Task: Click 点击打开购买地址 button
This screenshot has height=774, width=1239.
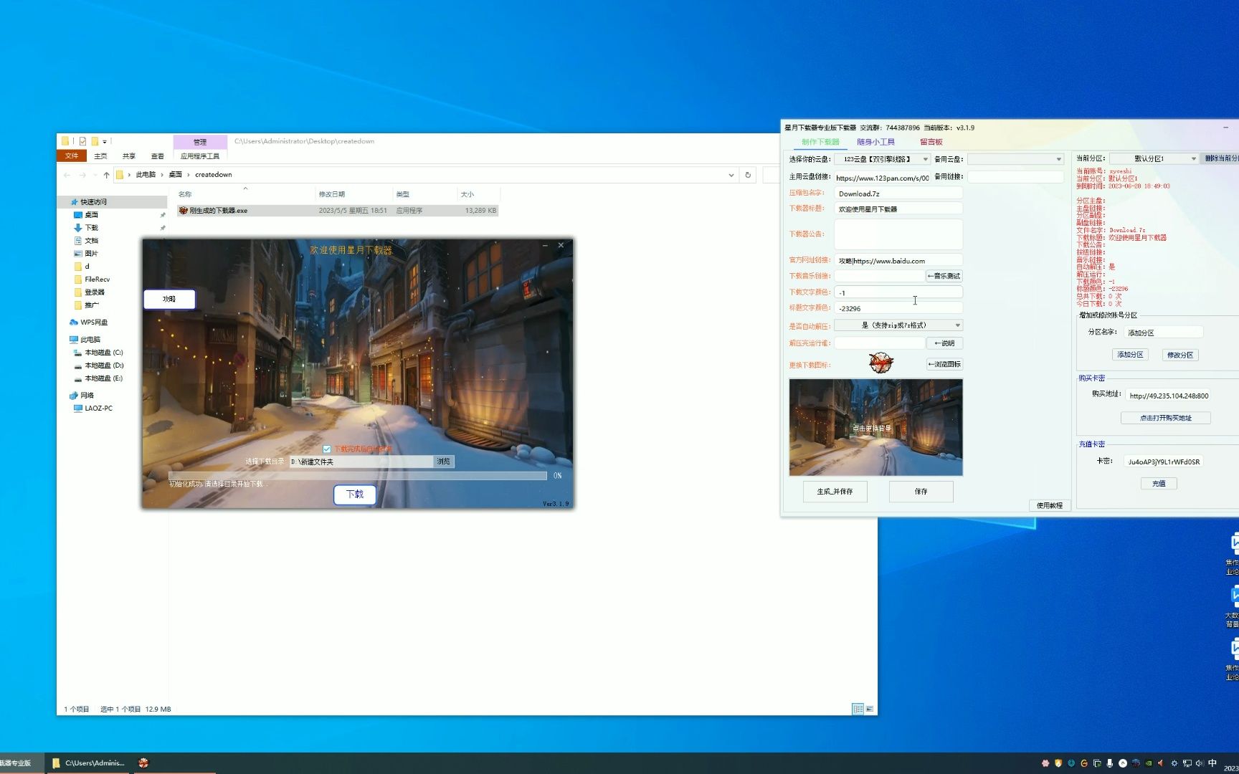Action: click(1166, 418)
